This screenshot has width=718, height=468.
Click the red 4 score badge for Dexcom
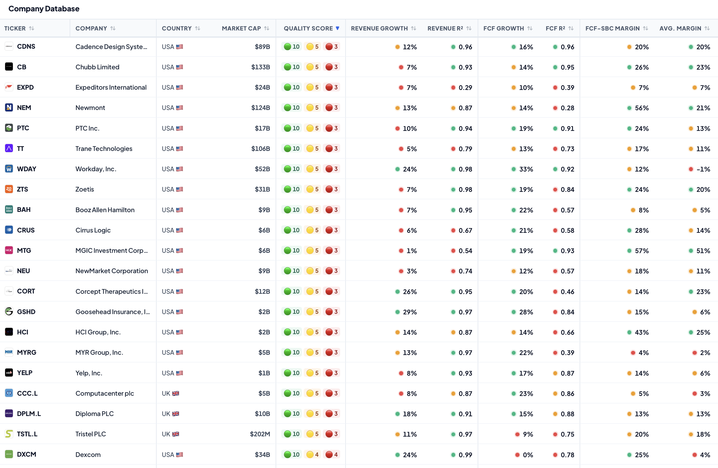click(x=331, y=455)
